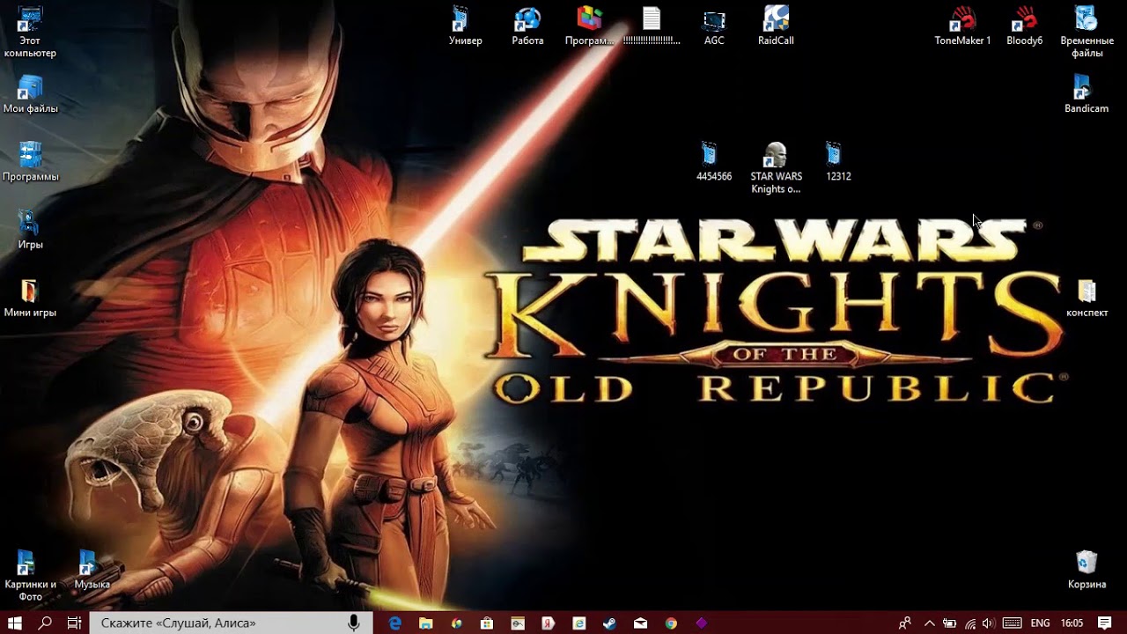Open Microsoft Store from the taskbar

click(487, 623)
